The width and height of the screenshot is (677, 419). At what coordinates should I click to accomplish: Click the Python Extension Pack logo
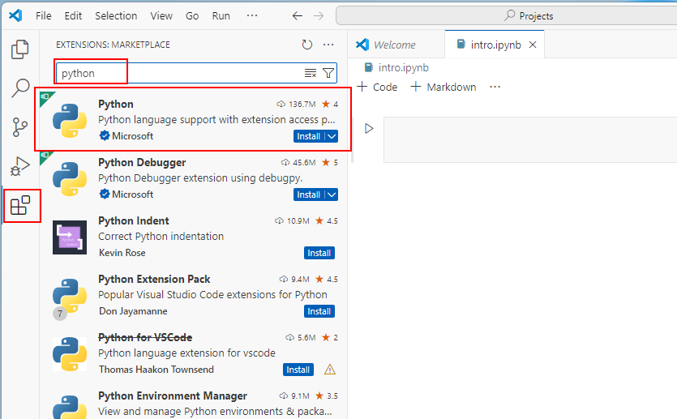pyautogui.click(x=70, y=296)
